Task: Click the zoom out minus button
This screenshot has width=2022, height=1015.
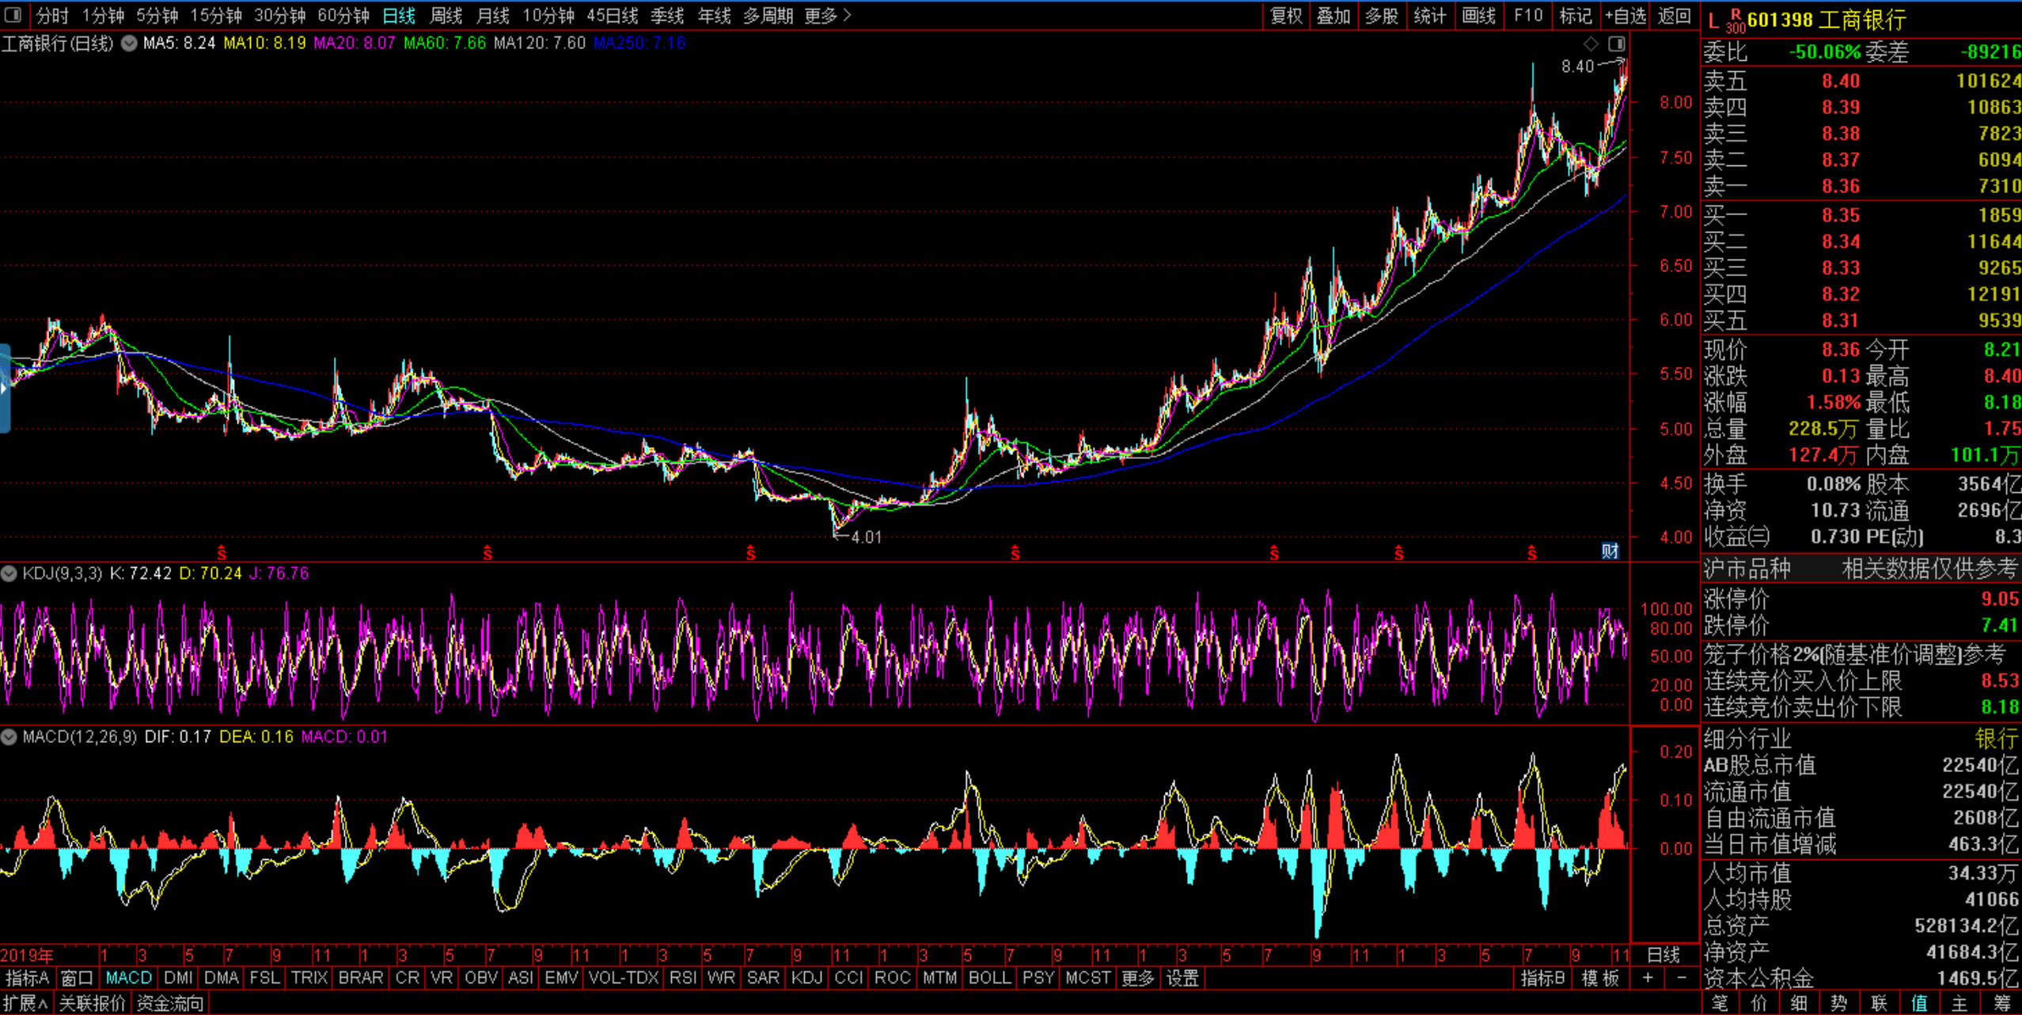Action: tap(1681, 978)
